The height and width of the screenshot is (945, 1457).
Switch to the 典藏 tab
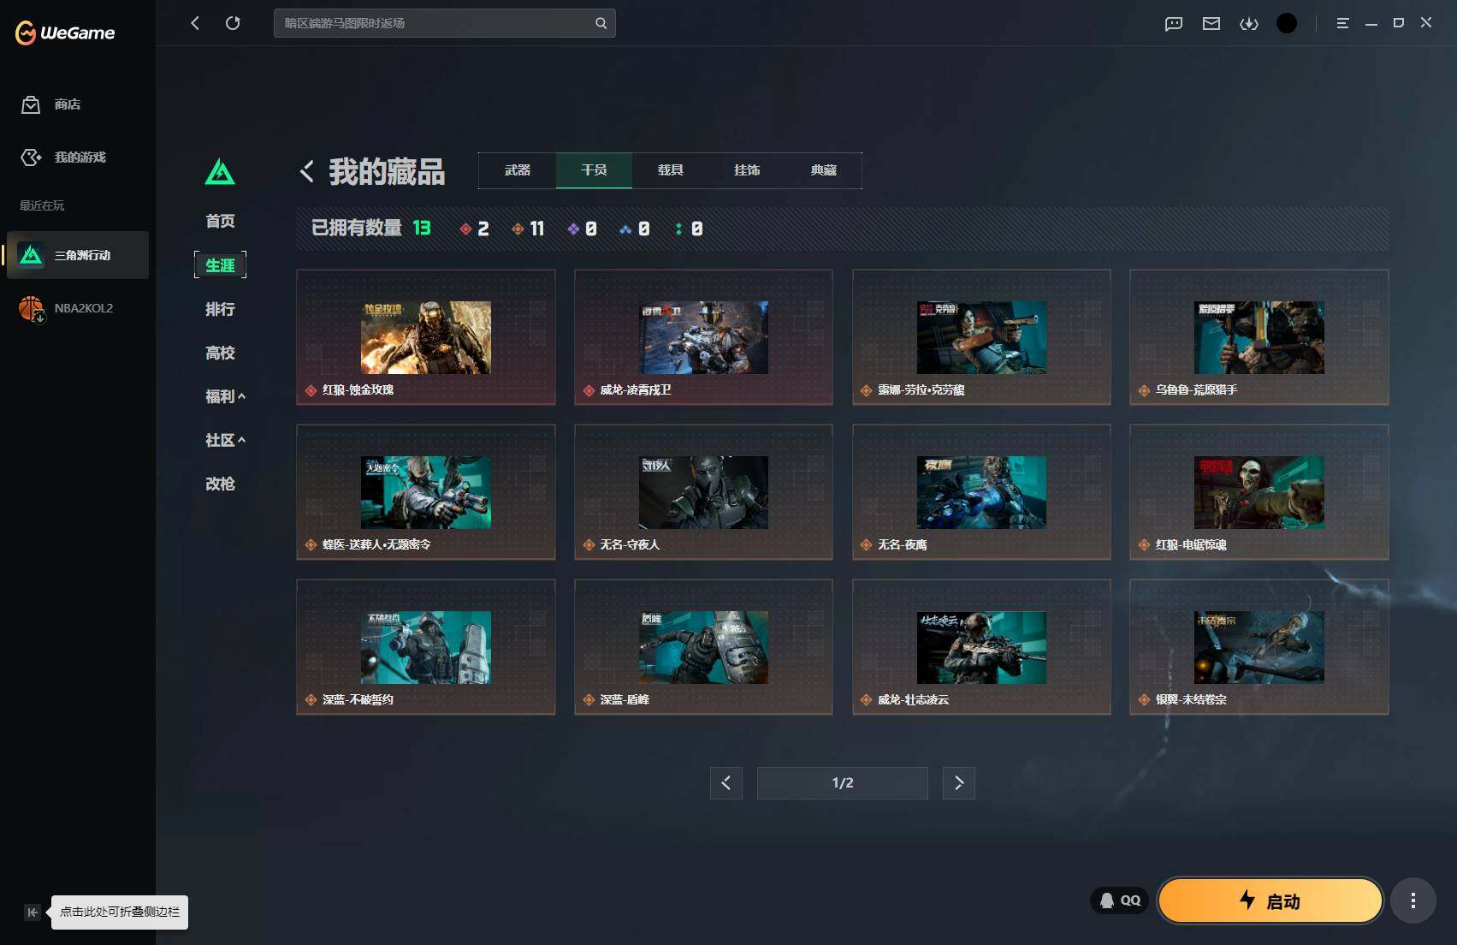(x=824, y=170)
